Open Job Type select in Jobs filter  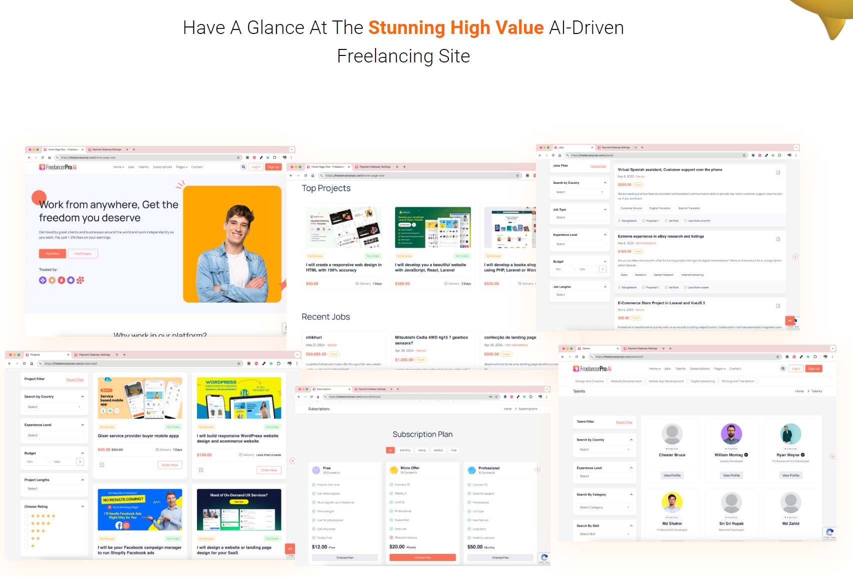[579, 217]
